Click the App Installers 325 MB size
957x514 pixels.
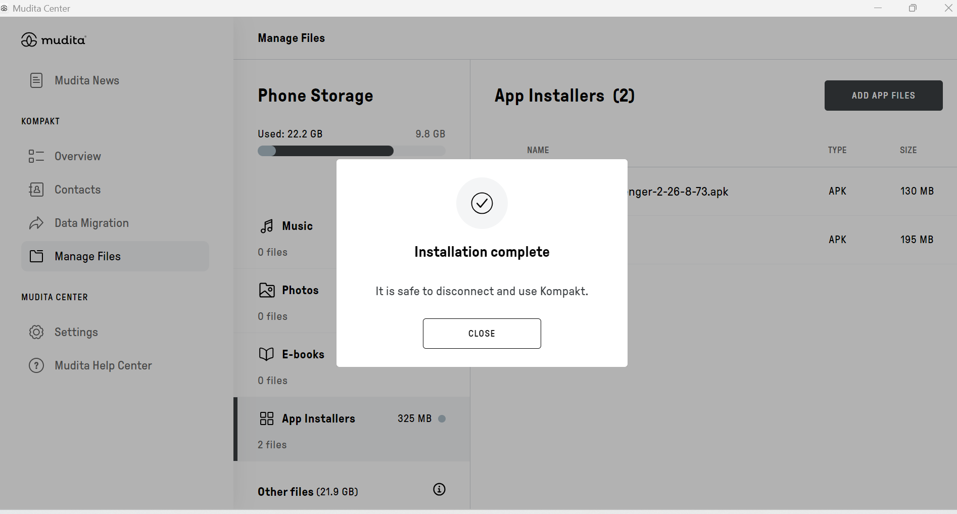(415, 418)
